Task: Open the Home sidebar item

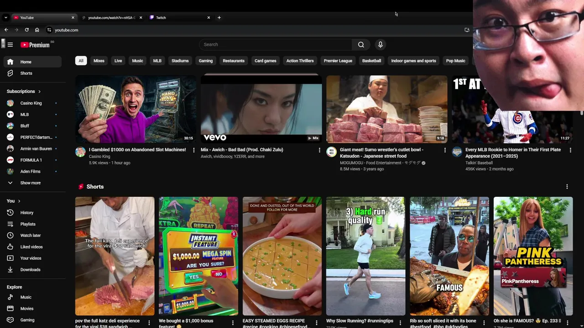Action: (31, 62)
